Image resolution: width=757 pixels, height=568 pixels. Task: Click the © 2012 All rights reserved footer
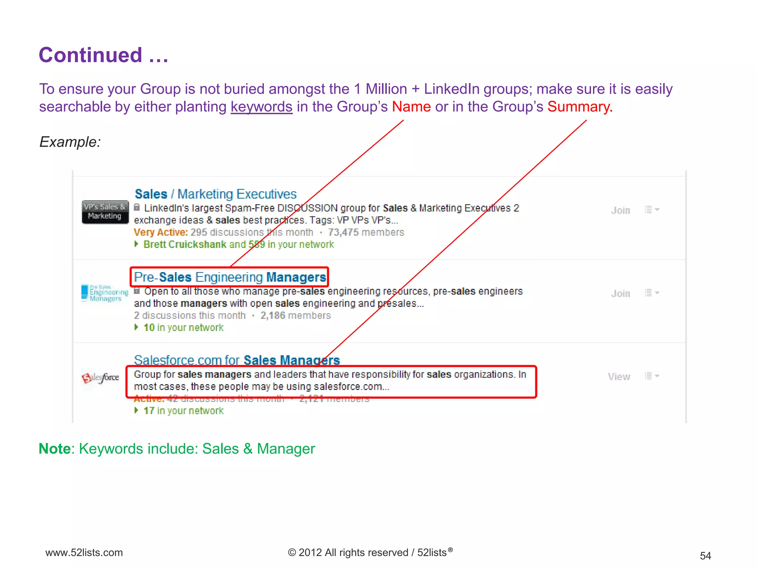(370, 552)
